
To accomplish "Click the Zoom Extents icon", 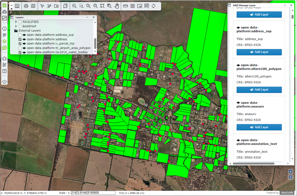I will pos(102,6).
